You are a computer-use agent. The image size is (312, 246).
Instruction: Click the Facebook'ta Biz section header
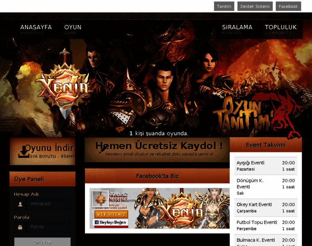157,176
